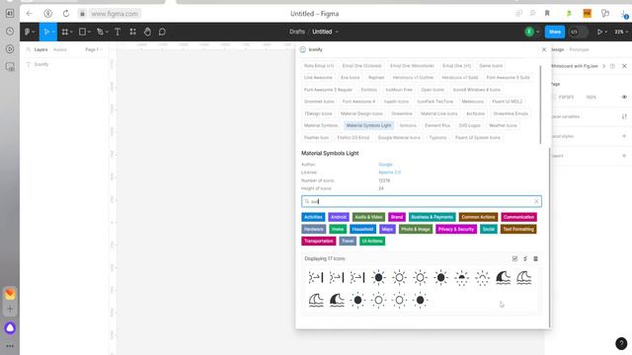Viewport: 632px width, 355px height.
Task: Select the Comment tool
Action: coord(162,32)
